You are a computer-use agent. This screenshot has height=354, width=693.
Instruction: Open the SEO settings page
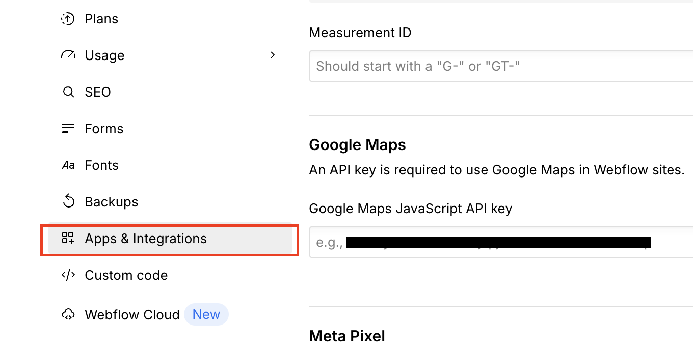[x=97, y=92]
